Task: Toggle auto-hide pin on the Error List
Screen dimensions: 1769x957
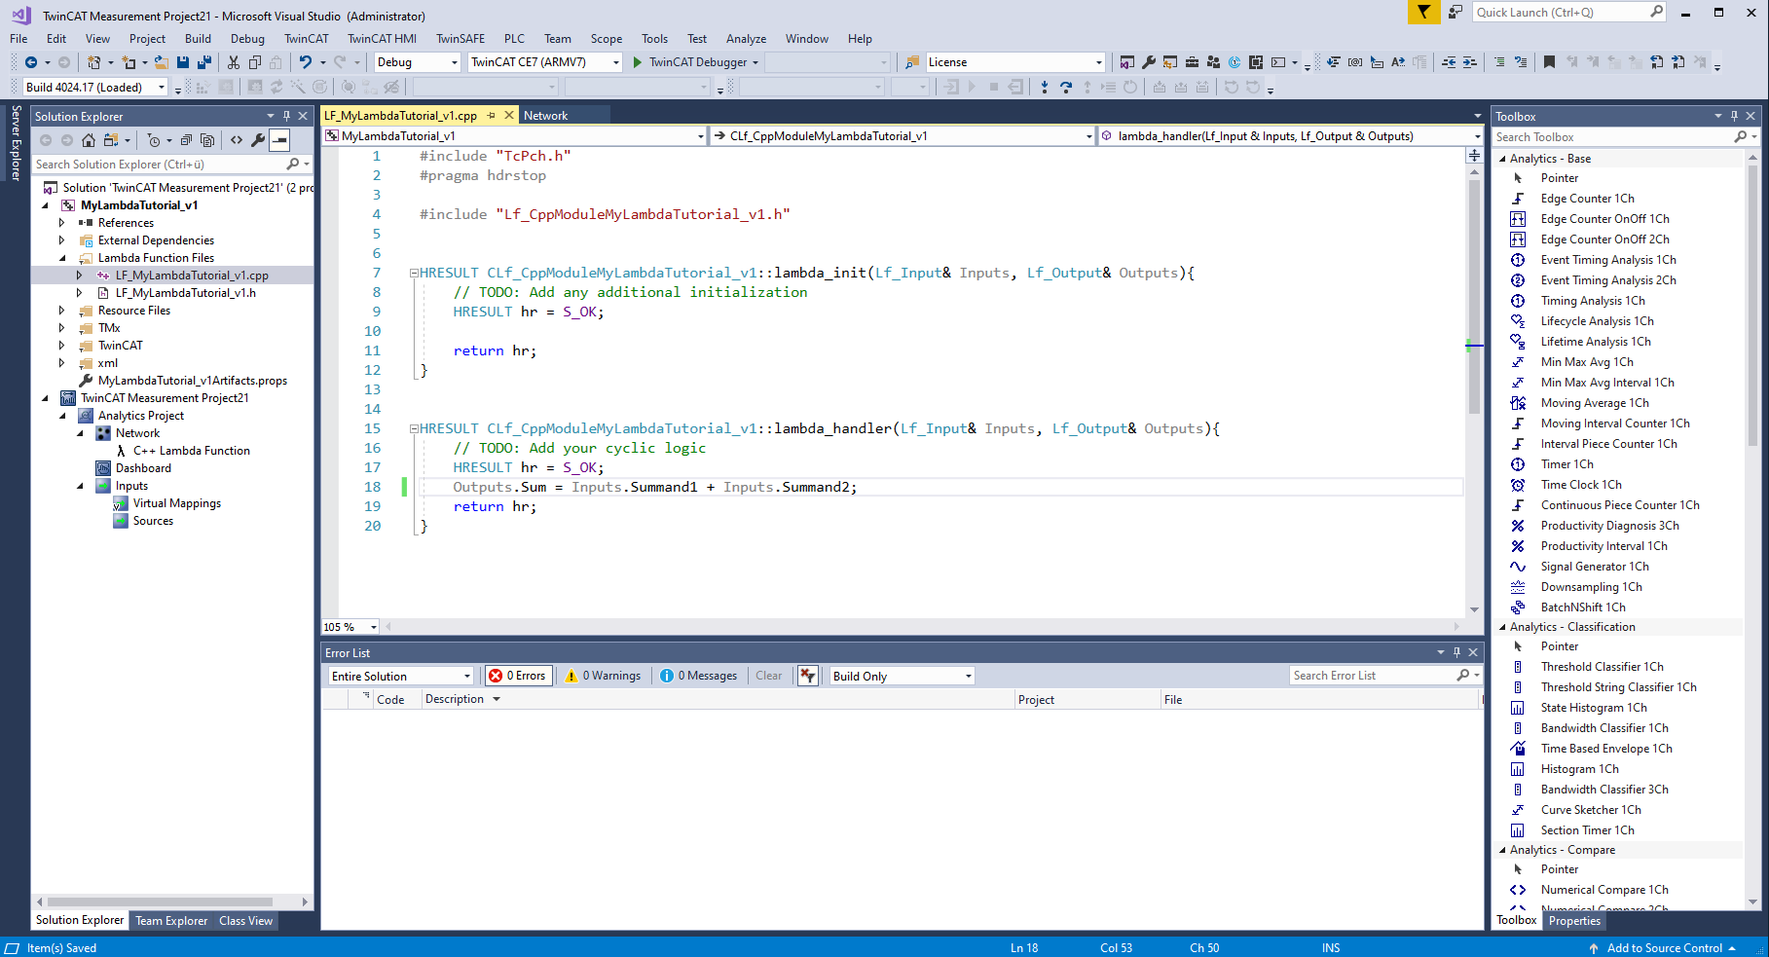Action: point(1456,652)
